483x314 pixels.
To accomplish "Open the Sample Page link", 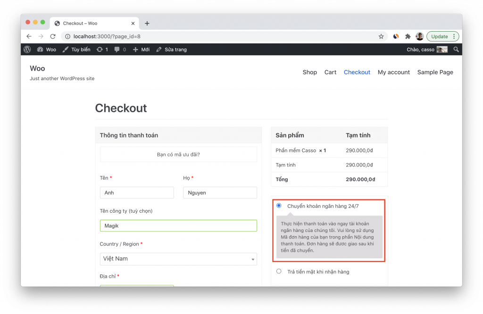I will [435, 72].
